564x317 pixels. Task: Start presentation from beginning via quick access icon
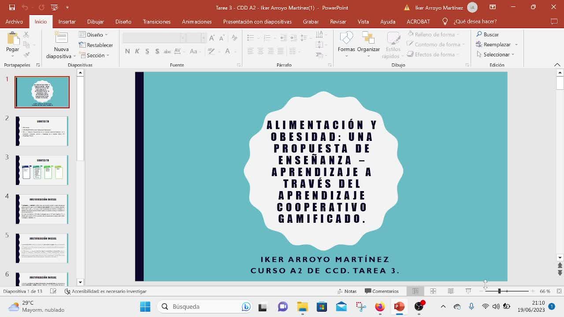[x=54, y=7]
